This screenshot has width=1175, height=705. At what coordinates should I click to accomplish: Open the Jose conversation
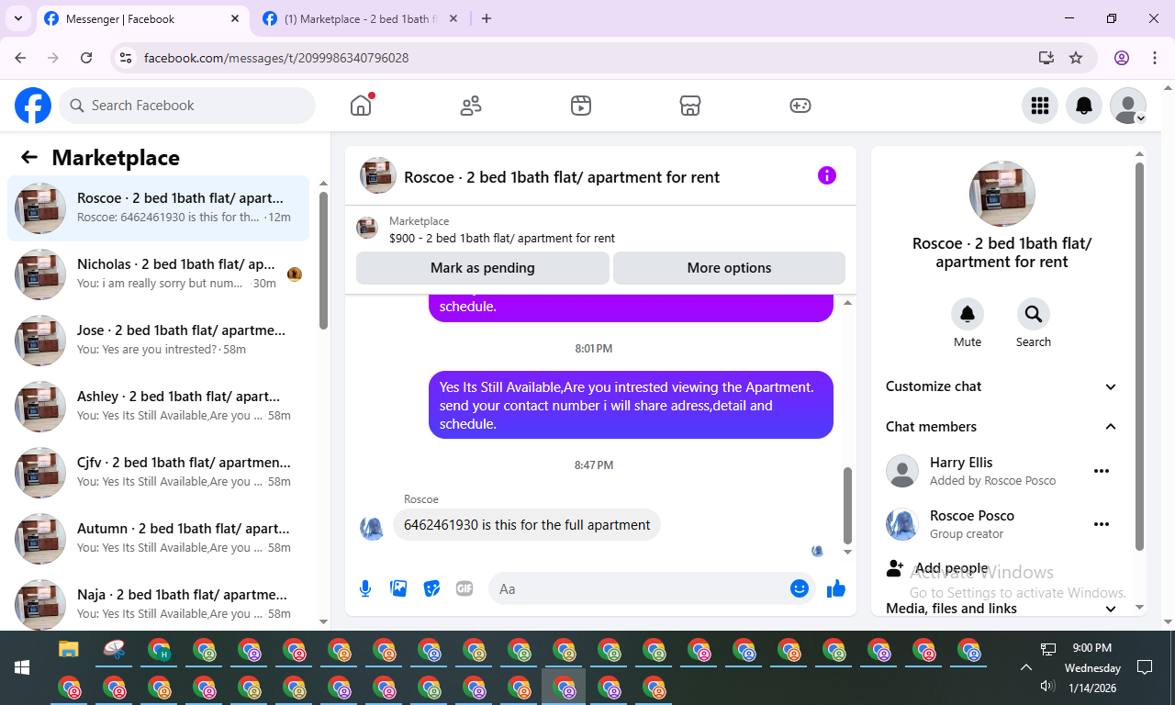(x=159, y=341)
